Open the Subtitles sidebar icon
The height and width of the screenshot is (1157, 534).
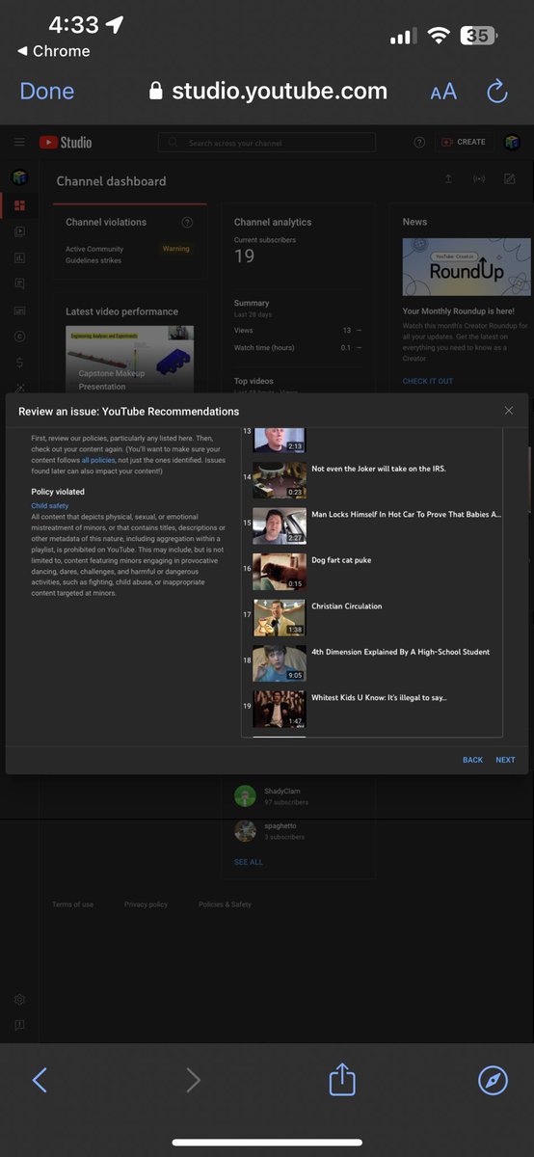[19, 310]
